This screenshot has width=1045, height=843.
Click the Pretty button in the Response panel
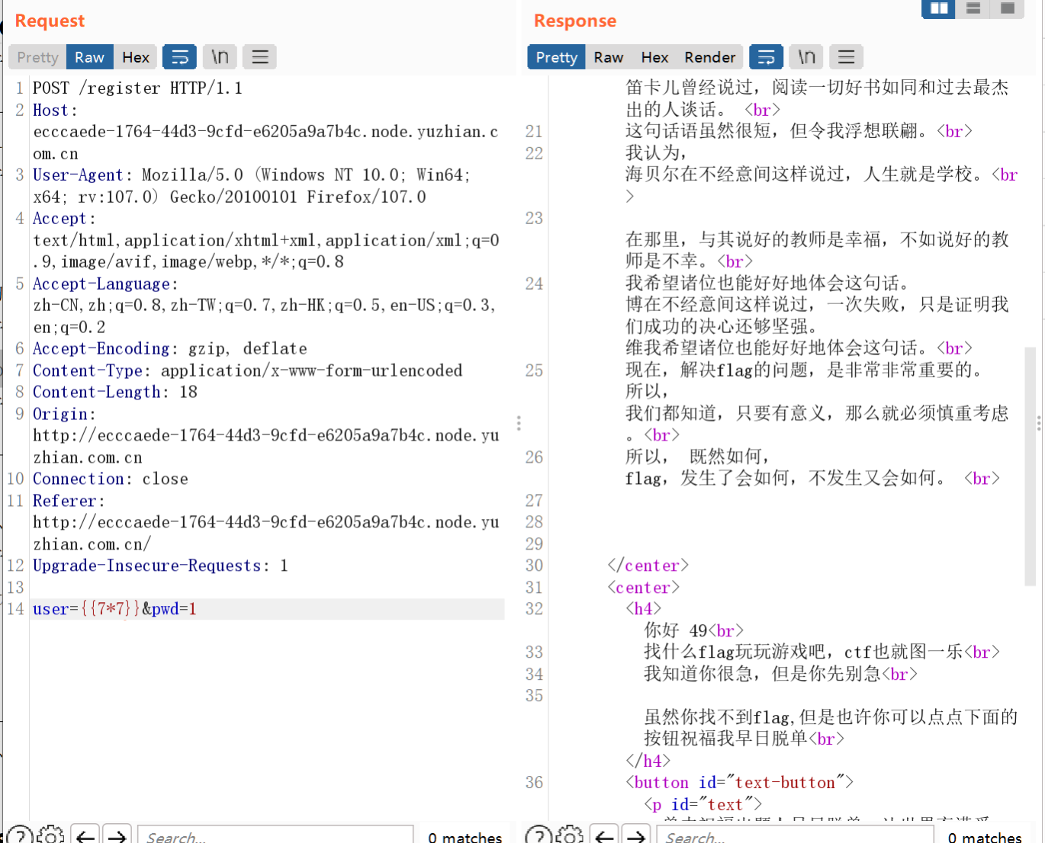pos(556,56)
